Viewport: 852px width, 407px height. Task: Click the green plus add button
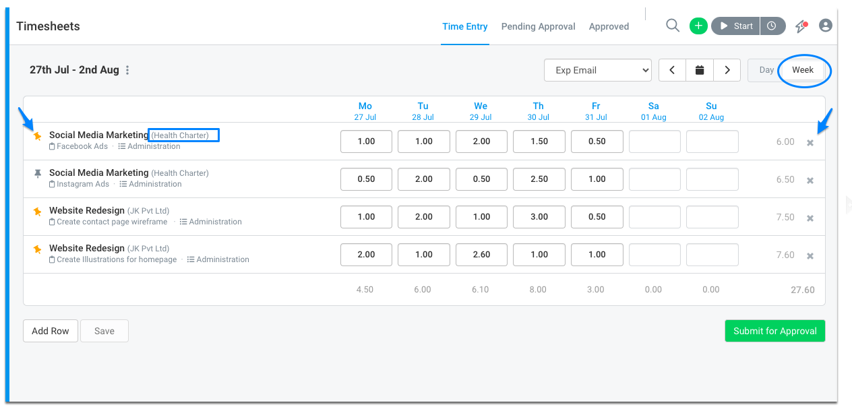pos(698,26)
